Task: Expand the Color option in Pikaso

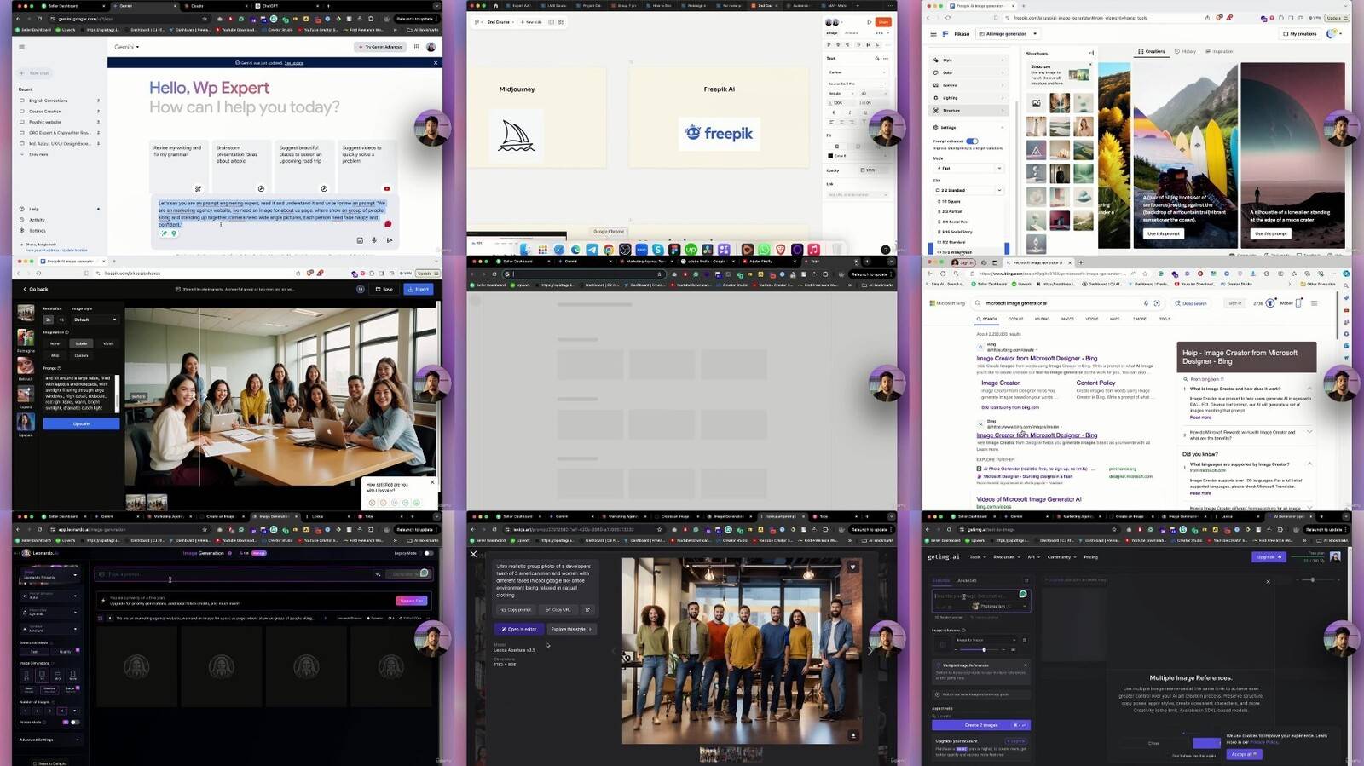Action: [x=968, y=72]
